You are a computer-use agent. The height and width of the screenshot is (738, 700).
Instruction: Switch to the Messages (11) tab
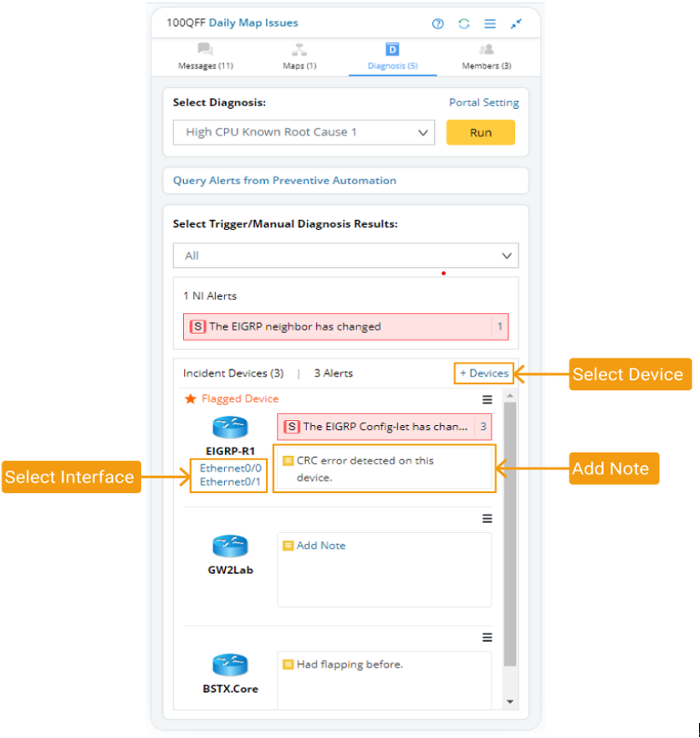[206, 57]
